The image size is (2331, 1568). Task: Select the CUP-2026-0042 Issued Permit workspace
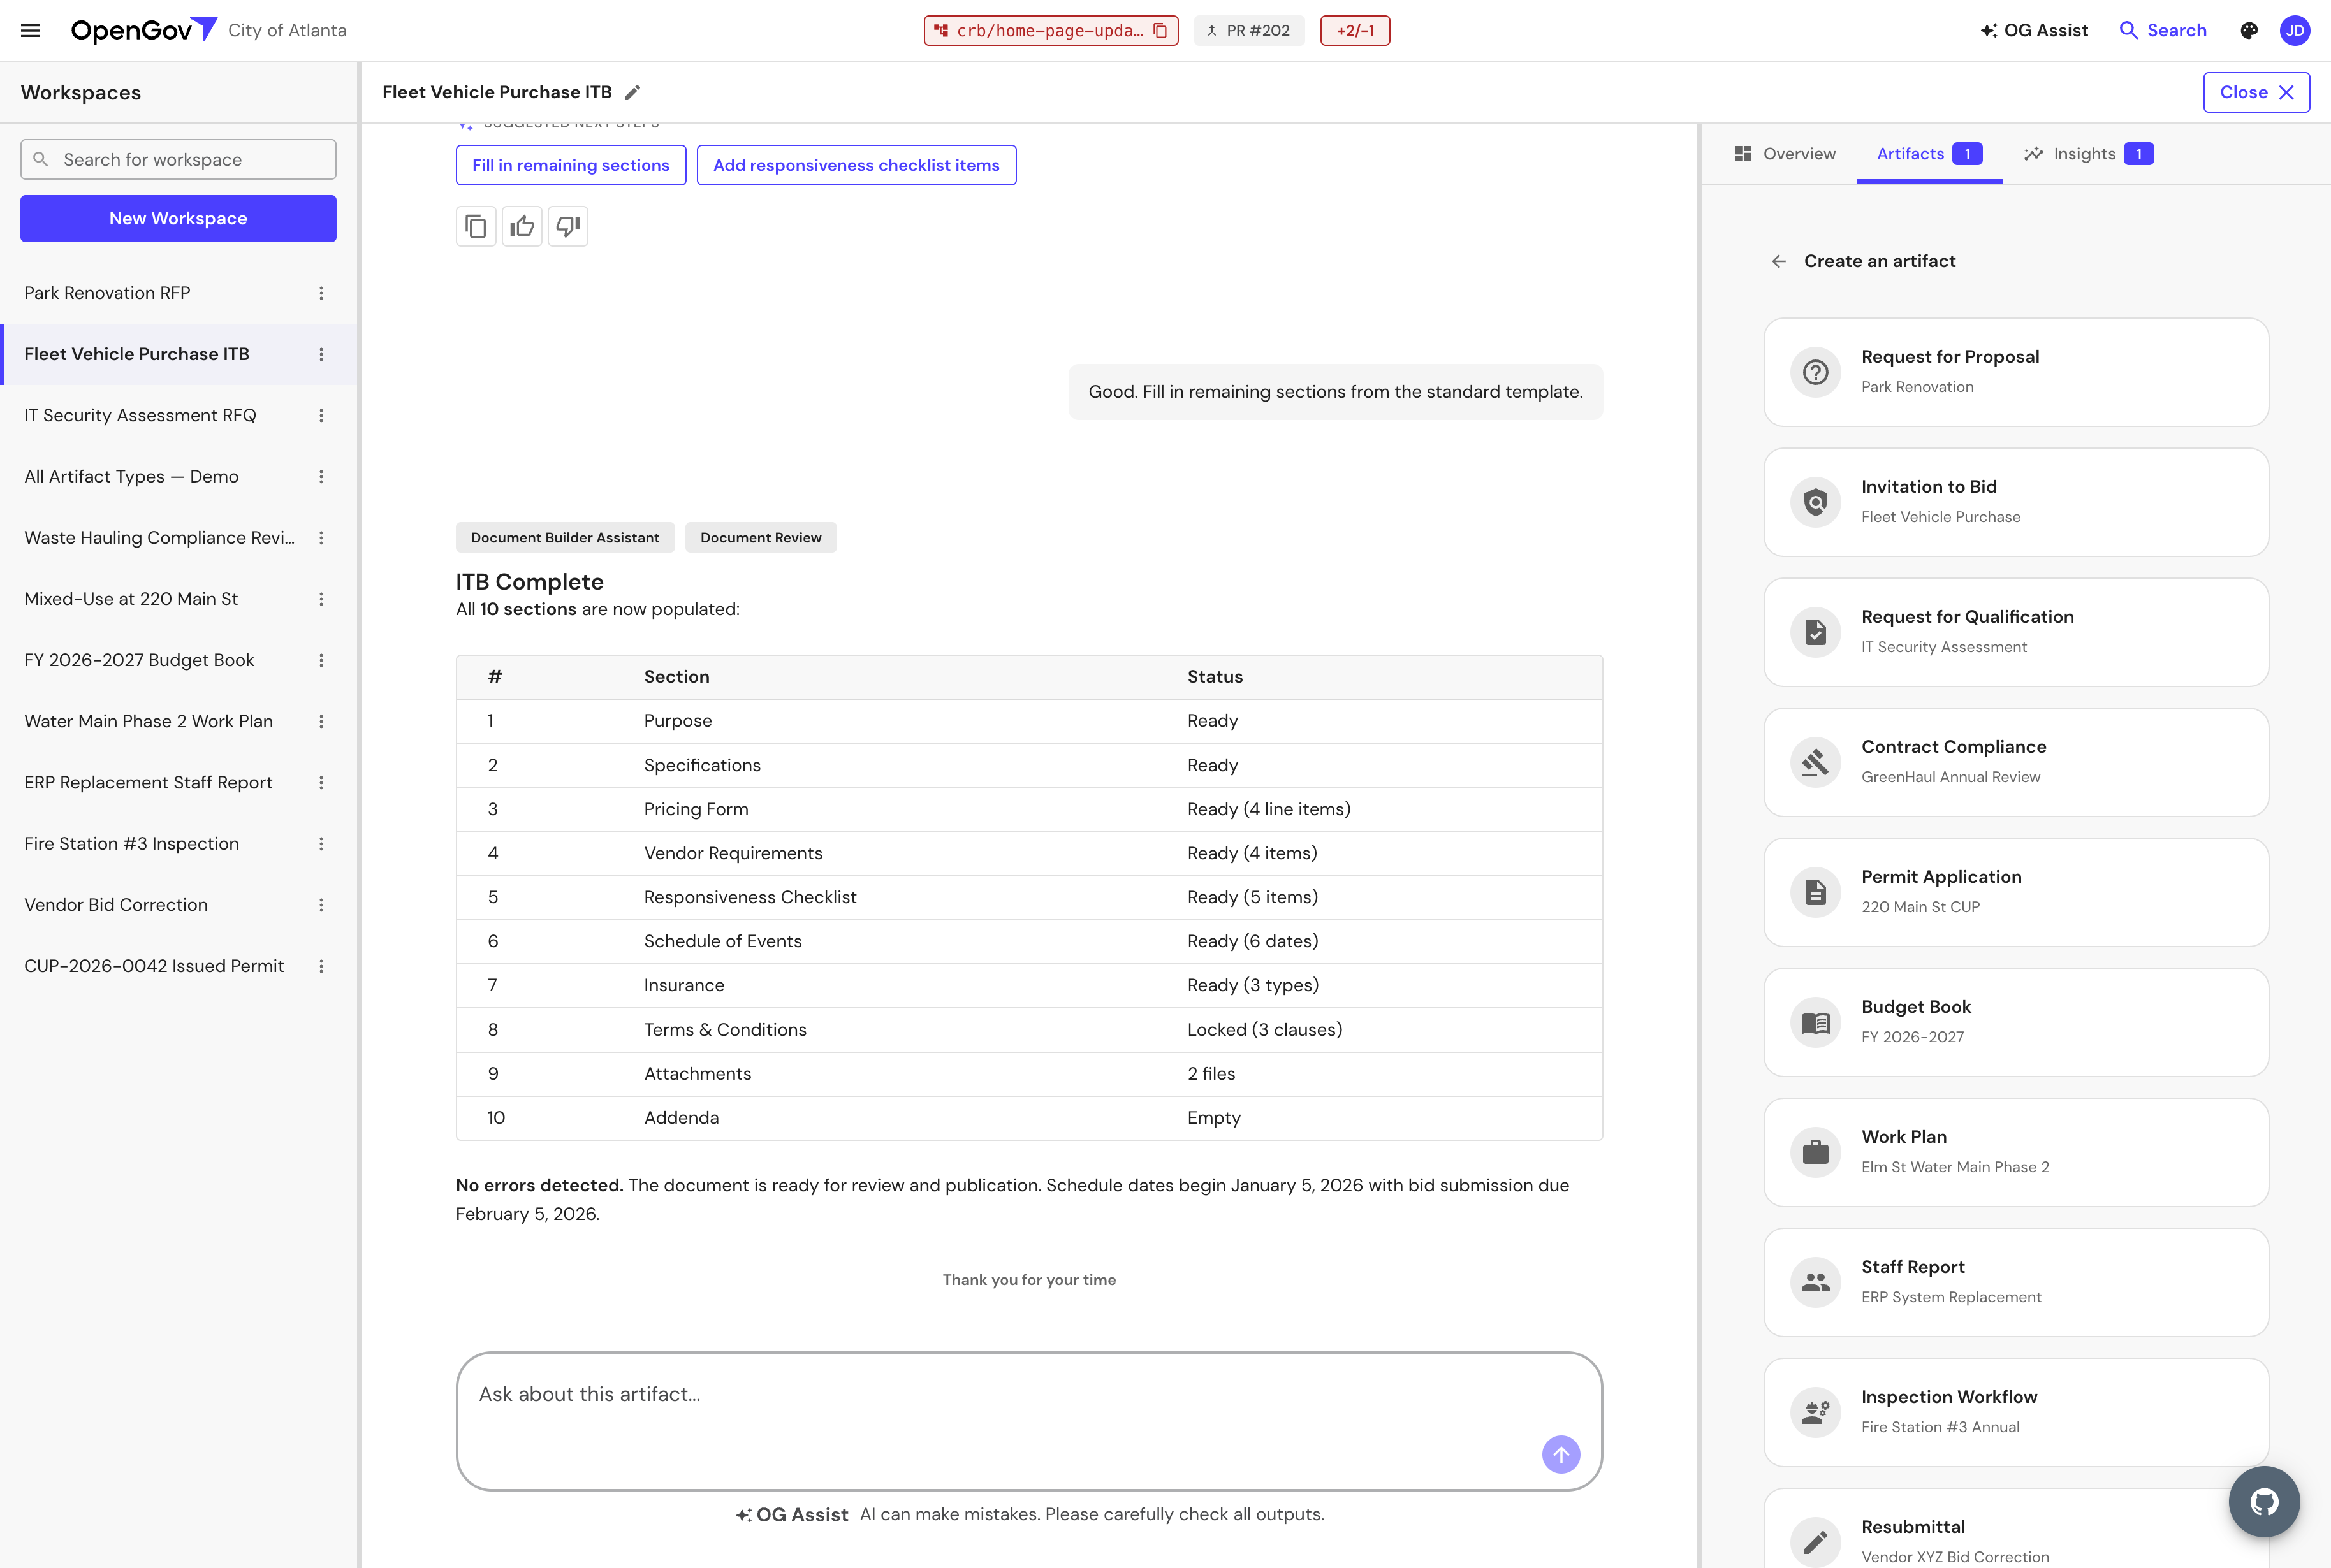pyautogui.click(x=178, y=967)
